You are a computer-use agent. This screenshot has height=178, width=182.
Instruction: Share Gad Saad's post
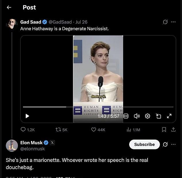(x=173, y=130)
